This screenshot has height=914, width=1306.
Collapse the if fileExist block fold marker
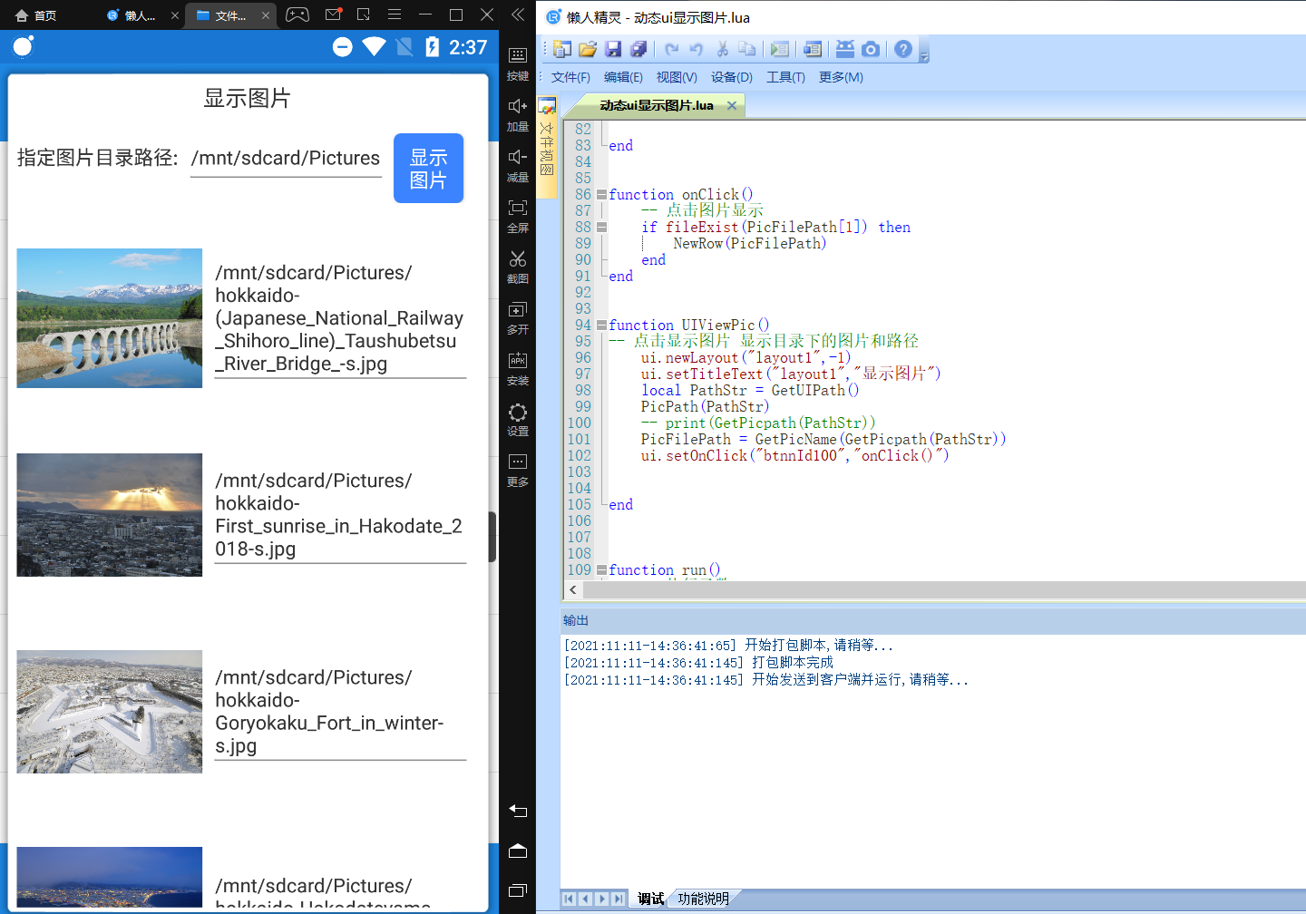(x=601, y=228)
